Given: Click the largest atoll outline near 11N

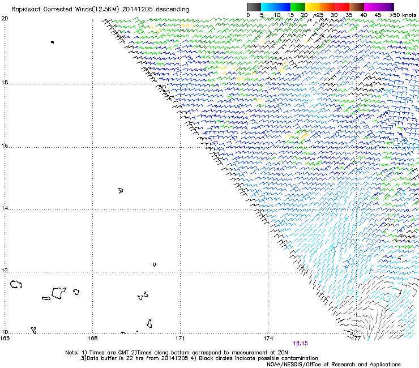Looking at the screenshot, I should 59,293.
